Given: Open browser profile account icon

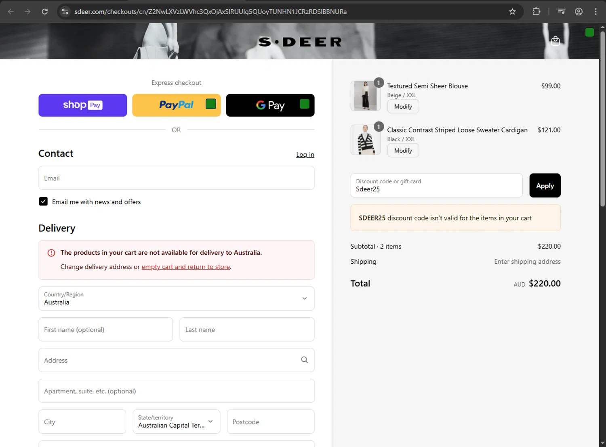Looking at the screenshot, I should [579, 12].
